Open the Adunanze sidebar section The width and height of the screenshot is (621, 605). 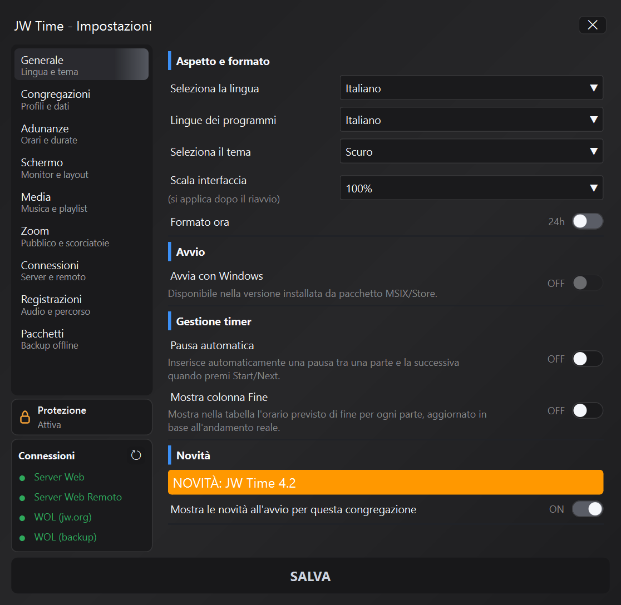[x=82, y=134]
